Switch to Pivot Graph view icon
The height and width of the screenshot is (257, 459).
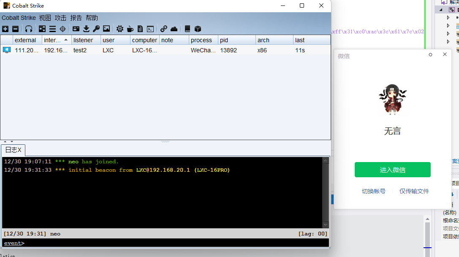(42, 29)
